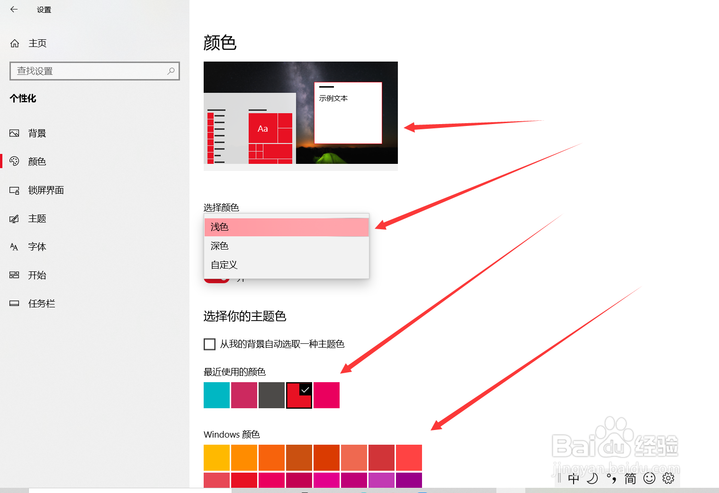Go to 任务栏 settings page
This screenshot has width=719, height=493.
[x=42, y=304]
